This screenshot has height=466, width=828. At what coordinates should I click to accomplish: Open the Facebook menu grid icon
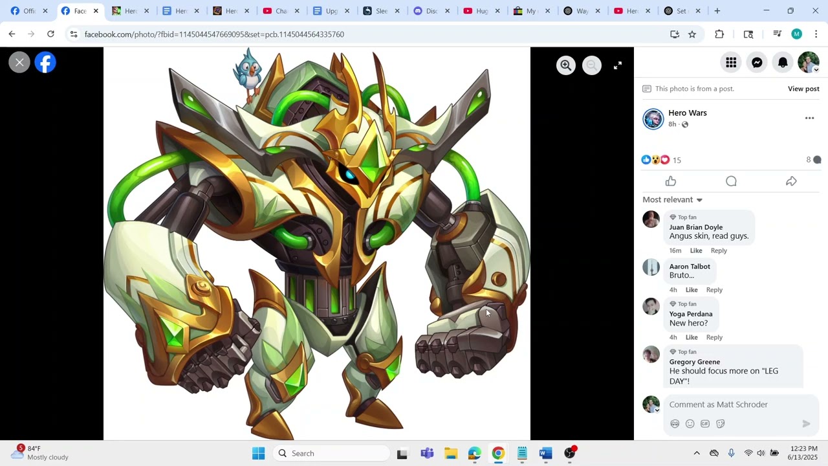731,62
